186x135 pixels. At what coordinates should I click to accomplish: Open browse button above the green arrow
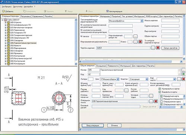click(183, 70)
